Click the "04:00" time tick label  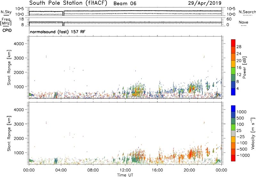[61, 170]
